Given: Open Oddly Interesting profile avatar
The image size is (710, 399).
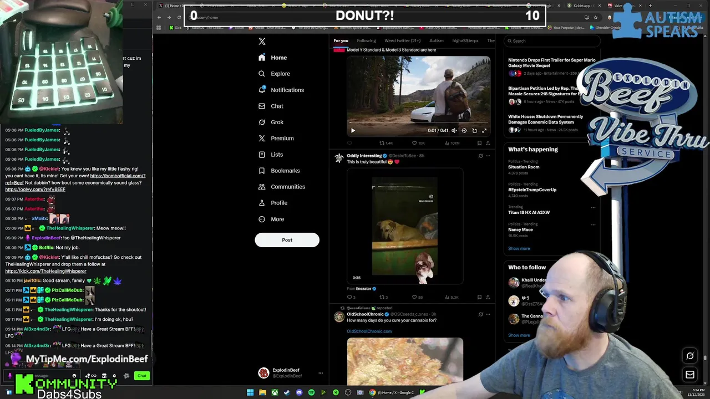Looking at the screenshot, I should point(338,158).
